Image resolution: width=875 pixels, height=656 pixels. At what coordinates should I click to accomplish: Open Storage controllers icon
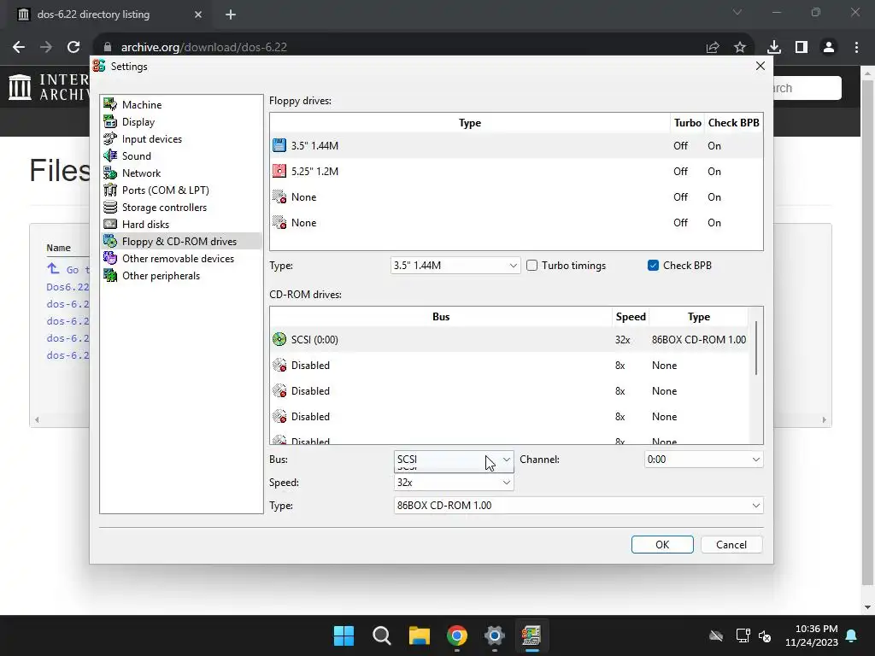click(110, 207)
